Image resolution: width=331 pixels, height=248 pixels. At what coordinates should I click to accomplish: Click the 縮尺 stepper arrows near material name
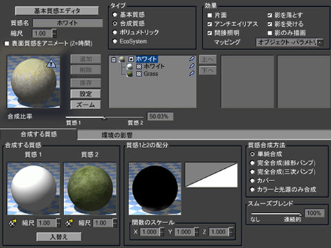[54, 34]
